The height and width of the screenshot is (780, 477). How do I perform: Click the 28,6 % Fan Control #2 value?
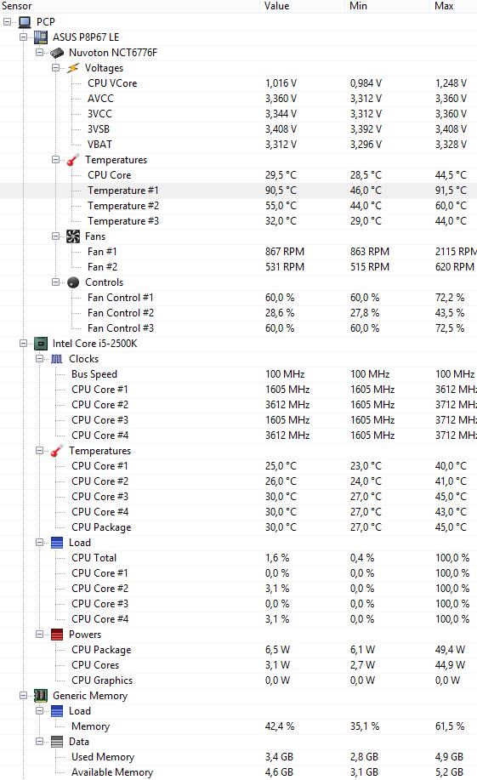(280, 313)
